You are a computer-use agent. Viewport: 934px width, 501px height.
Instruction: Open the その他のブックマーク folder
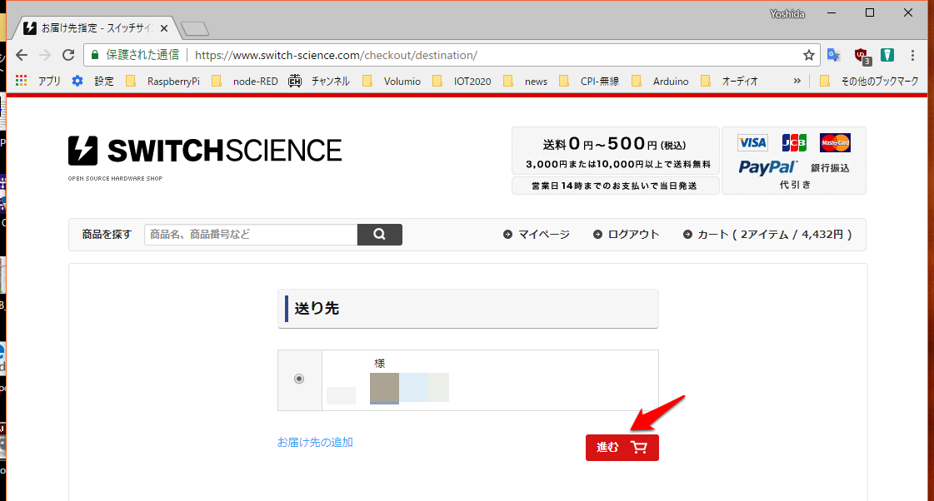870,81
